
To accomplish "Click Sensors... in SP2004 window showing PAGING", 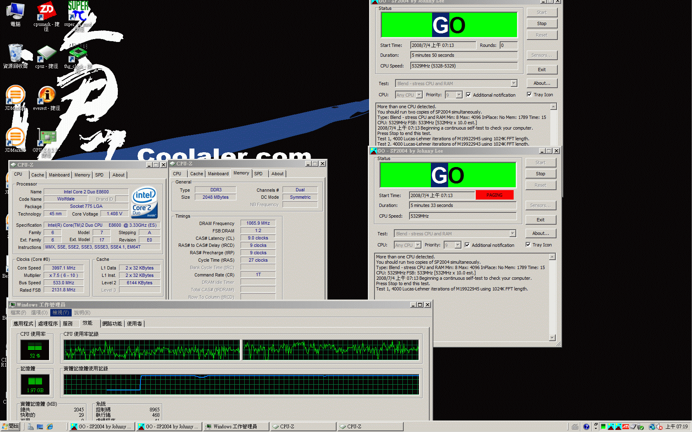I will (x=540, y=205).
